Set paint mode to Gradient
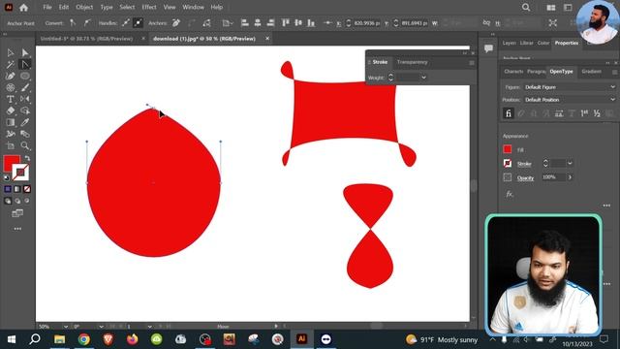 pos(17,189)
